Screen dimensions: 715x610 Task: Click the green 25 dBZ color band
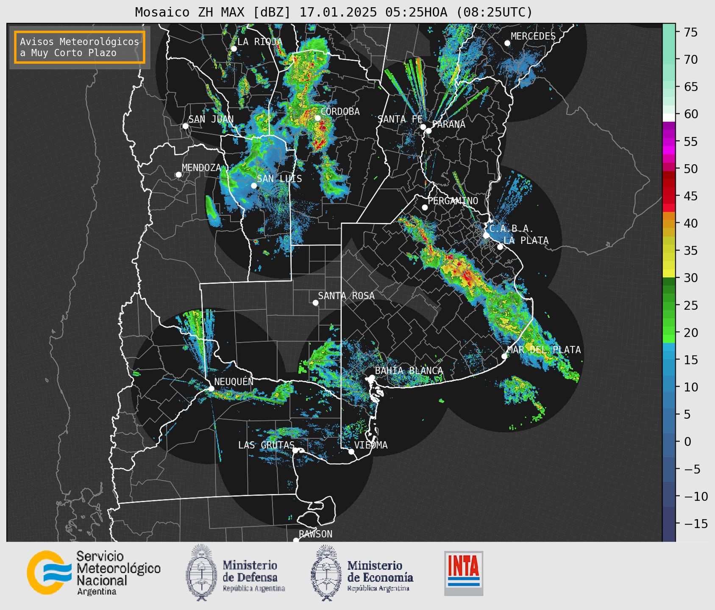669,305
